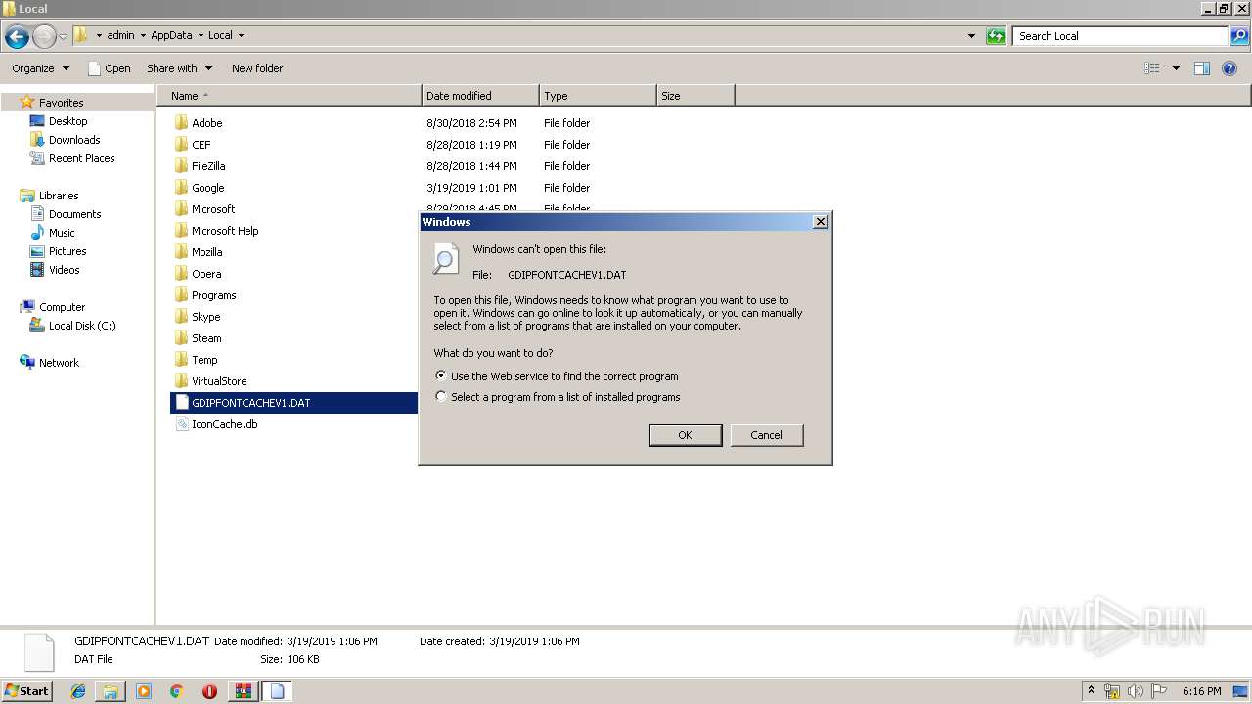This screenshot has height=704, width=1252.
Task: Click the file thumbnail in details pane
Action: click(39, 652)
